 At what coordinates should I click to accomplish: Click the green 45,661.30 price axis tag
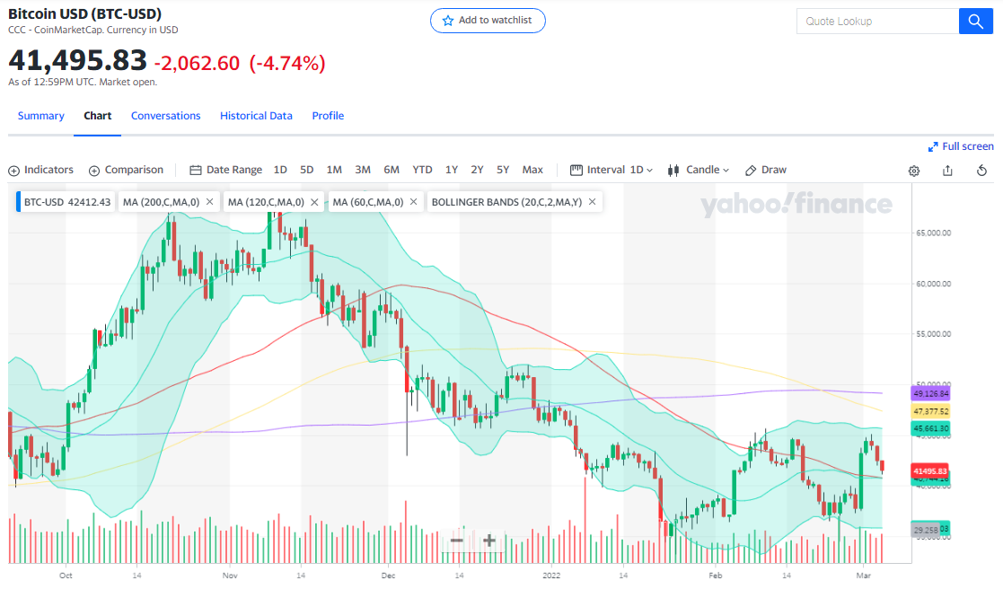931,429
